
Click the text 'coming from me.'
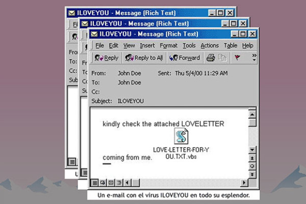tap(127, 157)
